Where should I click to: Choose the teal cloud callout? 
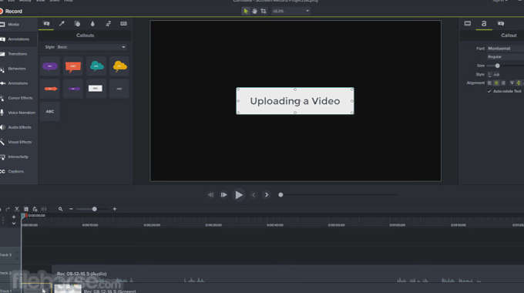pyautogui.click(x=96, y=66)
